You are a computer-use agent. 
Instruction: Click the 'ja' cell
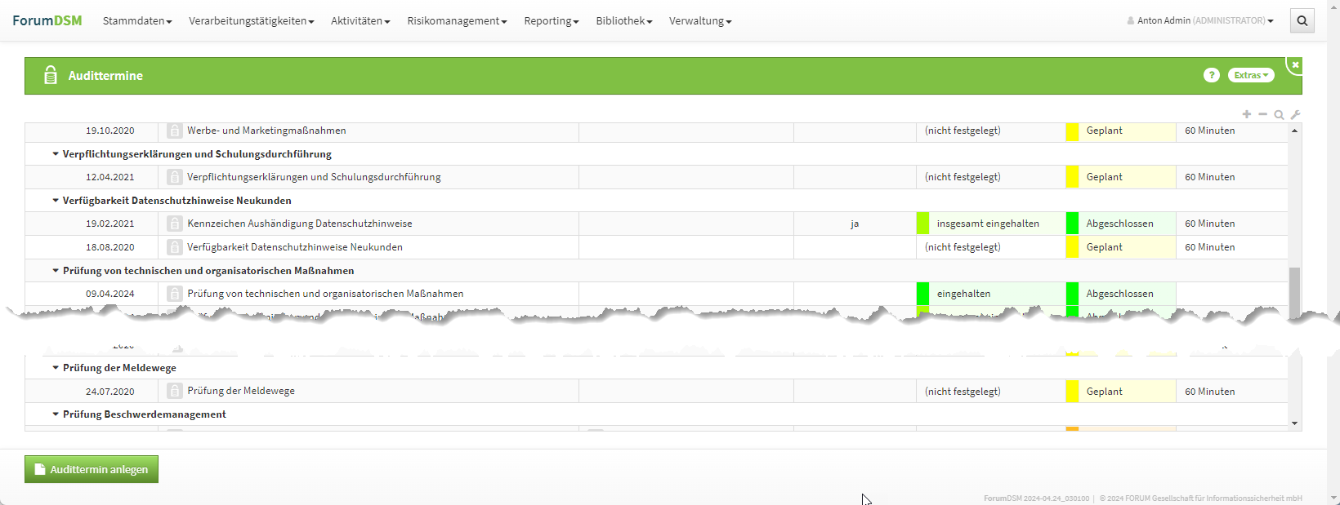(x=855, y=224)
